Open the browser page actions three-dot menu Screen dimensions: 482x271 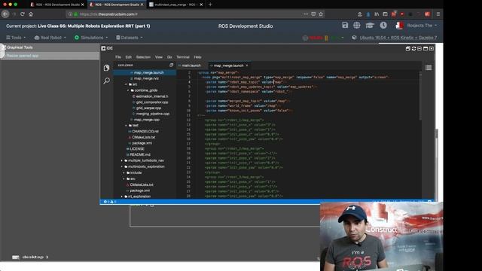(306, 14)
